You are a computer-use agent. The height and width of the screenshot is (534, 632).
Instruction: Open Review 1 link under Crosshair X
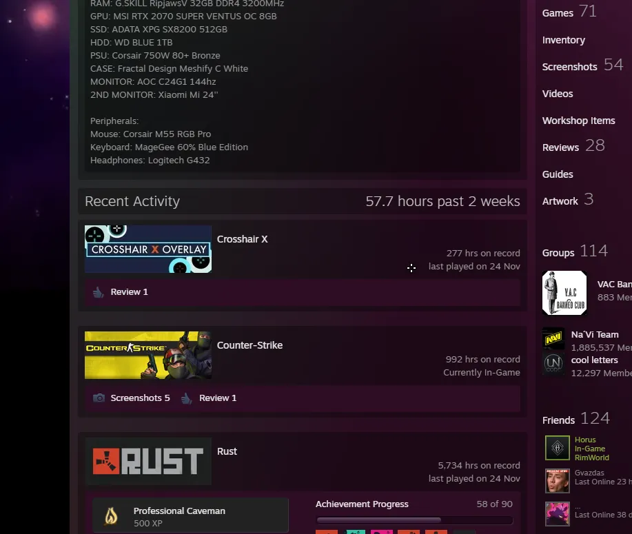coord(130,291)
